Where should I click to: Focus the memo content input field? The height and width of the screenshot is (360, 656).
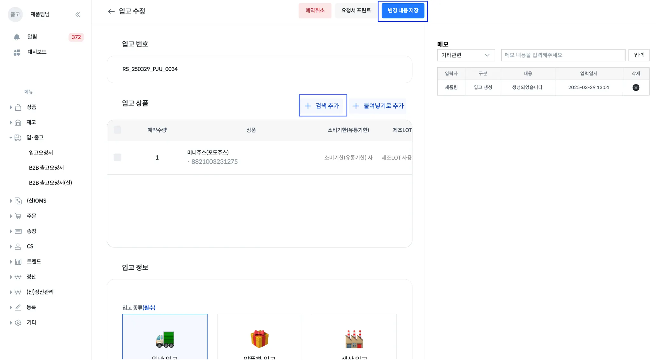563,55
